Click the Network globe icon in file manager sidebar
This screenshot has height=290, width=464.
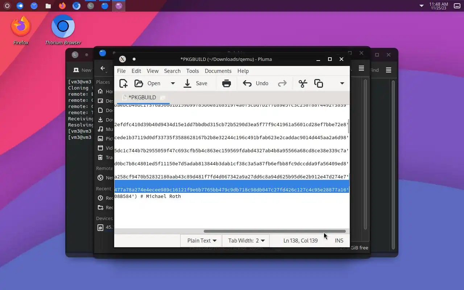(100, 178)
